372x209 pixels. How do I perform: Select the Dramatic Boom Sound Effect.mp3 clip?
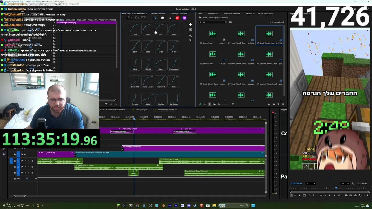[224, 173]
